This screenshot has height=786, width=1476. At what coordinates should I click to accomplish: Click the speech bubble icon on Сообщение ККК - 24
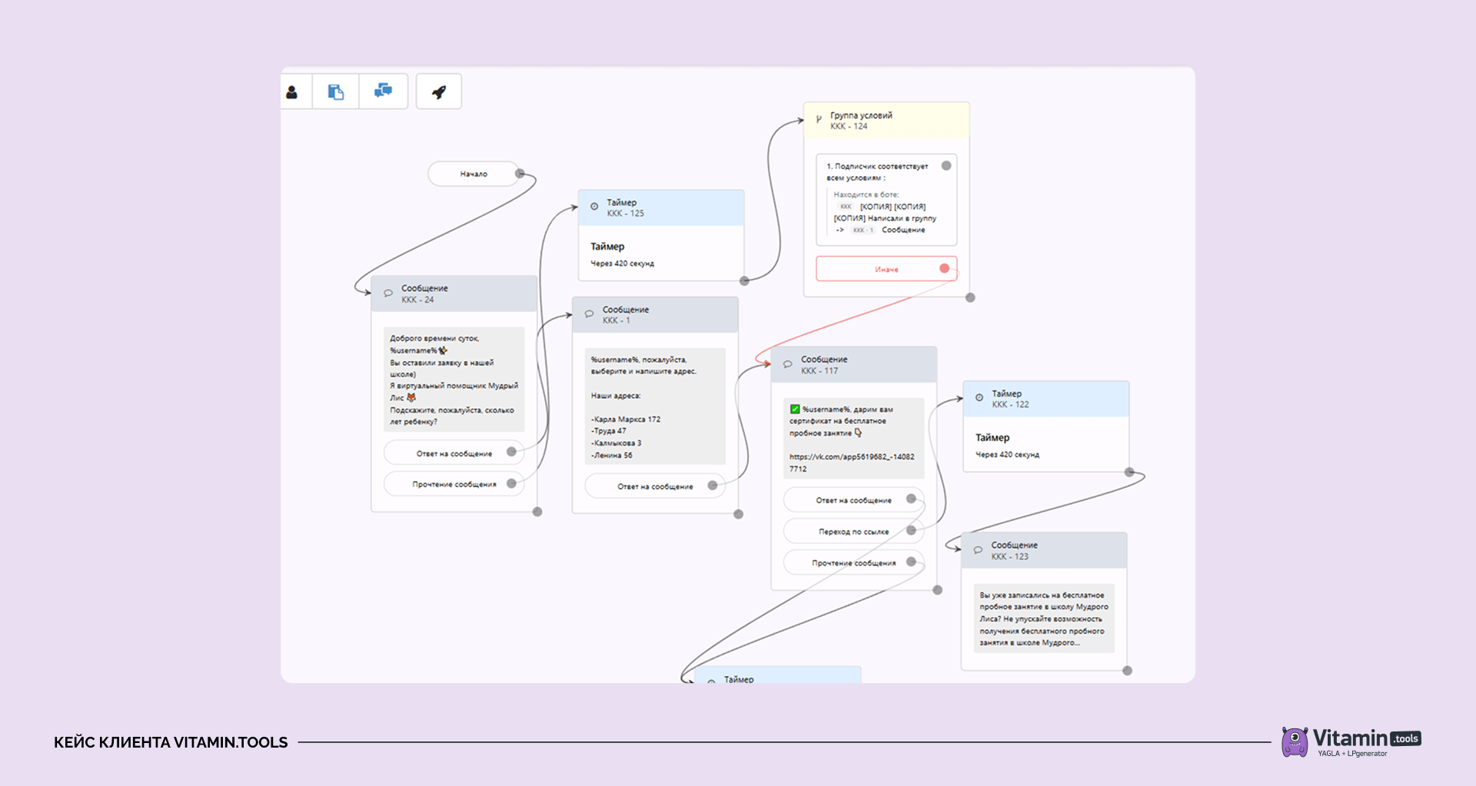click(388, 293)
